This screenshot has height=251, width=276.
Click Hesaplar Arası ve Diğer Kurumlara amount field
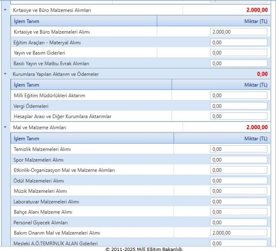tap(238, 116)
